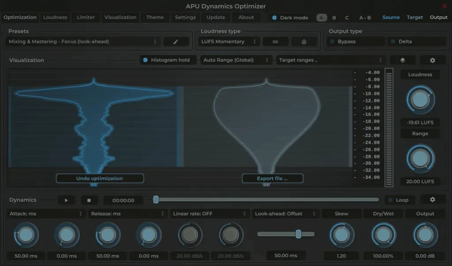Click the Skew slider handle
The image size is (452, 266).
coord(342,235)
